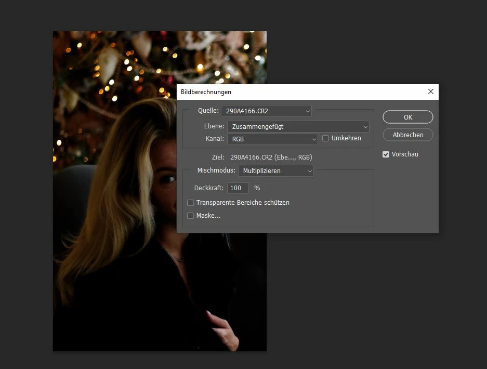
Task: Click the Bildberechnungen title text
Action: pos(206,92)
